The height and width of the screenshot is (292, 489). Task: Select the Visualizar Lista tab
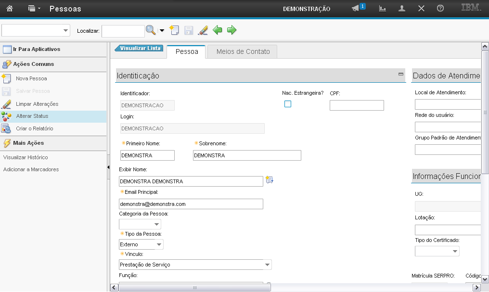click(x=140, y=48)
